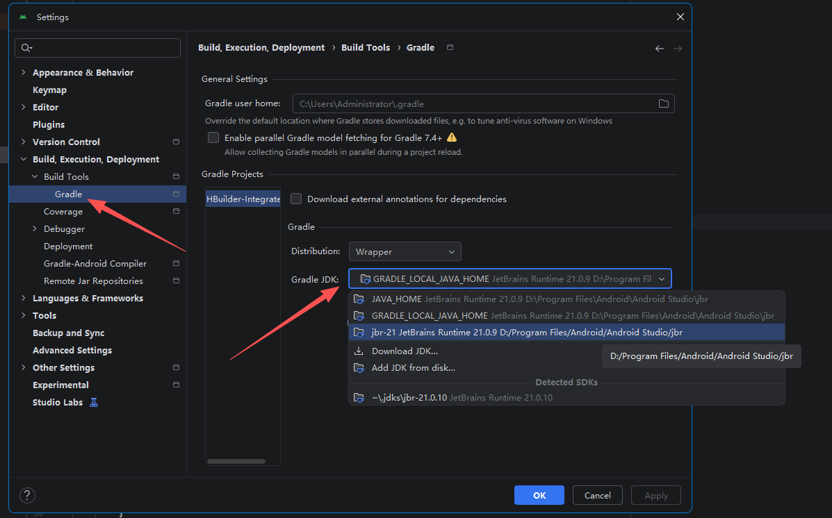Image resolution: width=832 pixels, height=518 pixels.
Task: Open the Coverage settings page
Action: tap(63, 212)
